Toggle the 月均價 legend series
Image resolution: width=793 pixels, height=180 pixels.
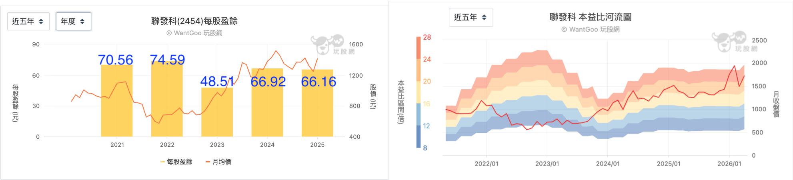coord(218,162)
